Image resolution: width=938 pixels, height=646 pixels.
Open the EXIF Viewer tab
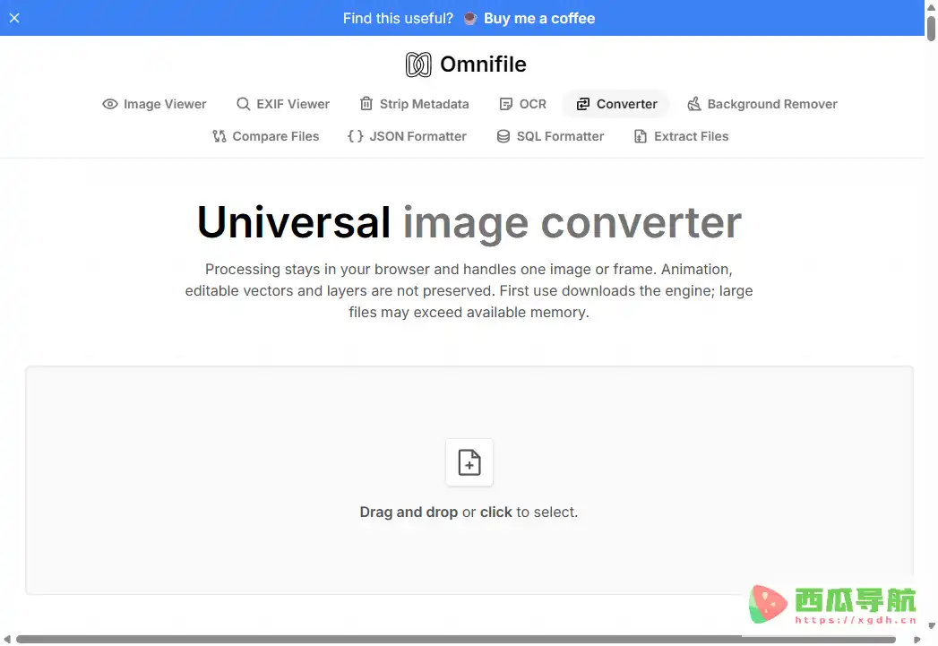283,104
